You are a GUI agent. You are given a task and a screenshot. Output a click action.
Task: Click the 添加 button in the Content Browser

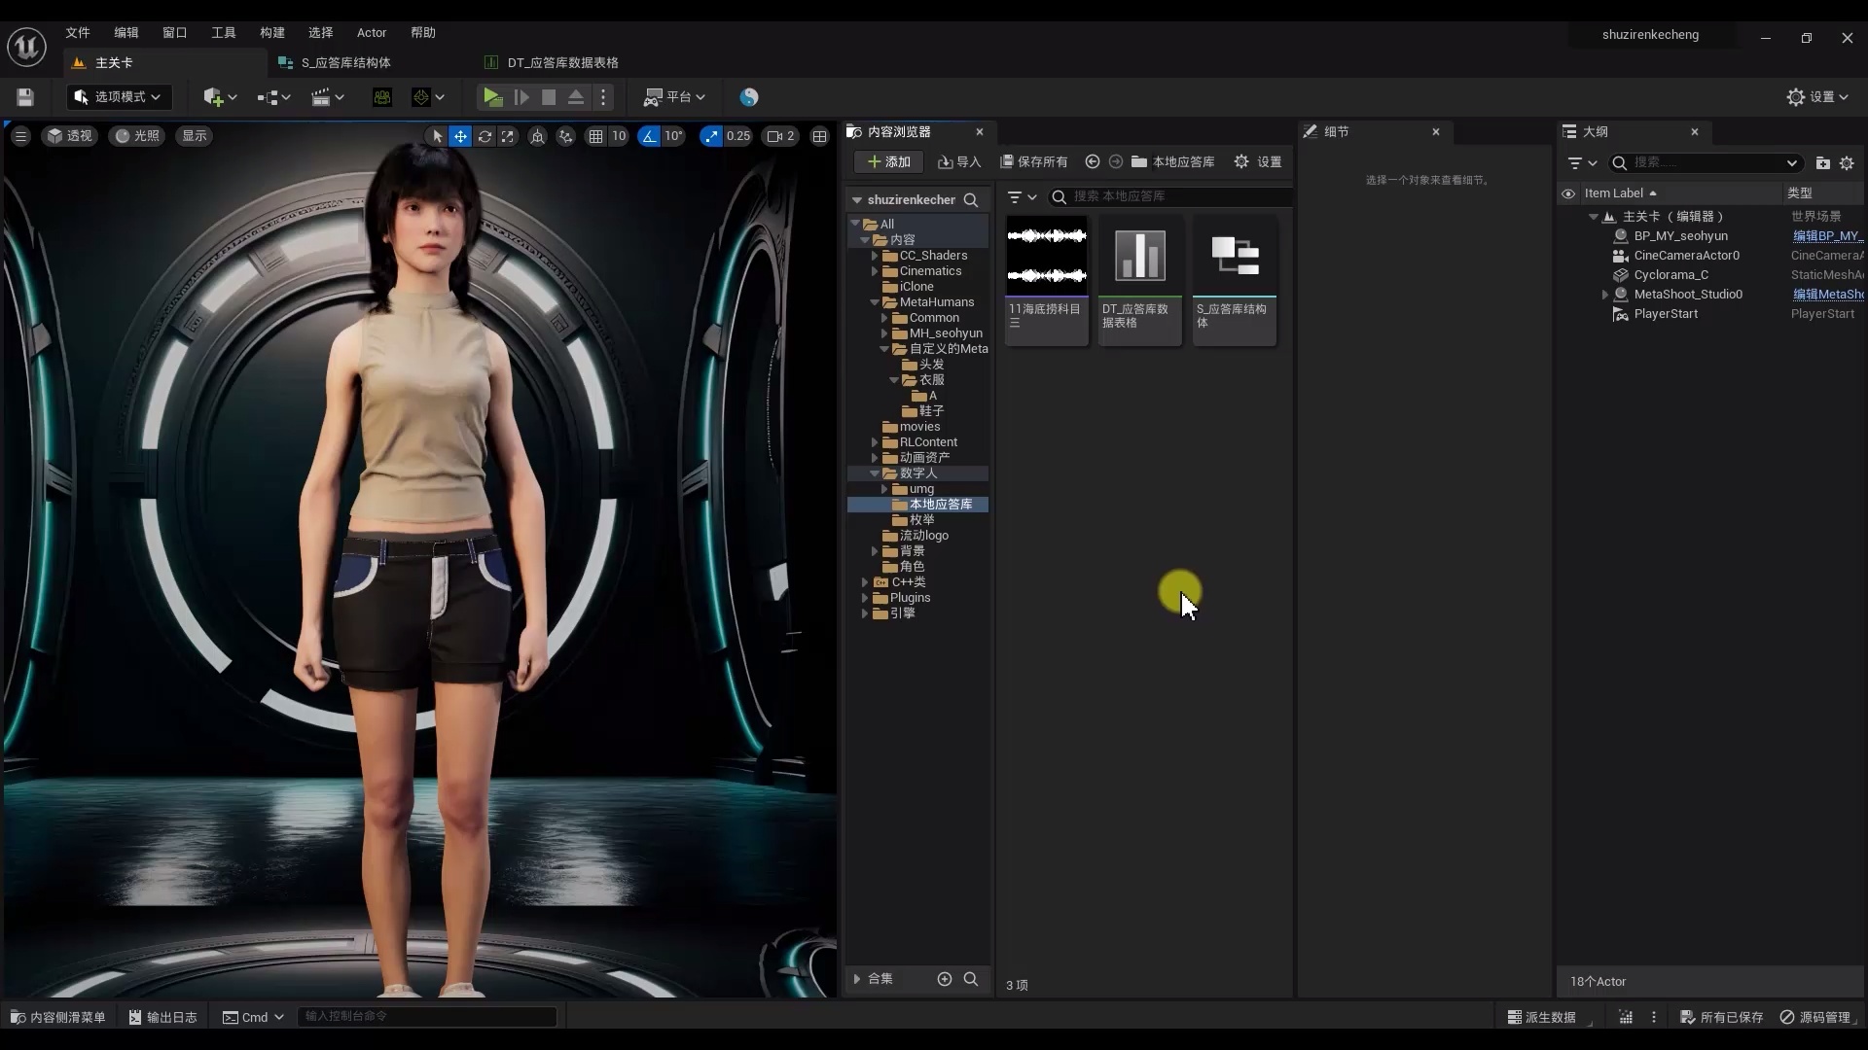pyautogui.click(x=888, y=161)
